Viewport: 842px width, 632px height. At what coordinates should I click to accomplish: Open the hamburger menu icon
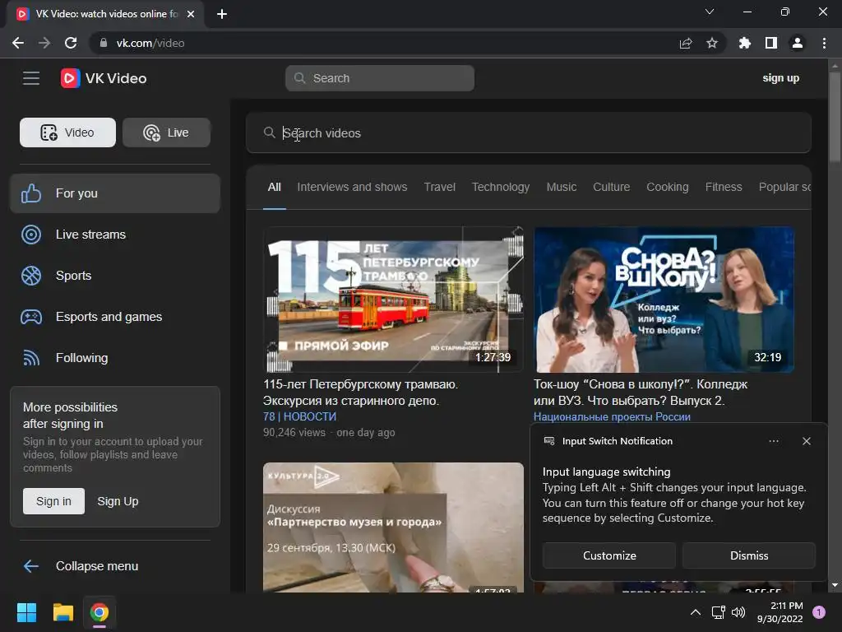[31, 78]
